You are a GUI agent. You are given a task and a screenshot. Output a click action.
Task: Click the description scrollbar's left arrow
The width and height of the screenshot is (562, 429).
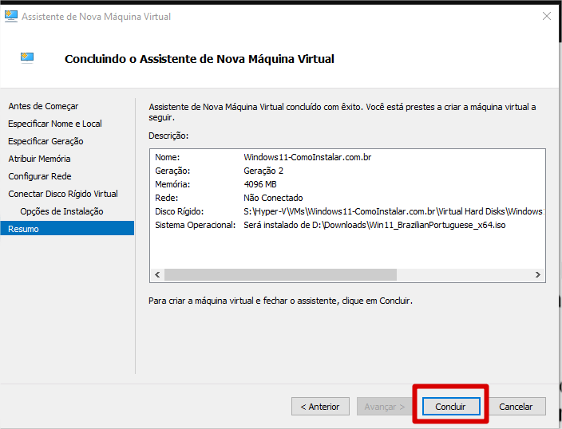pyautogui.click(x=157, y=274)
